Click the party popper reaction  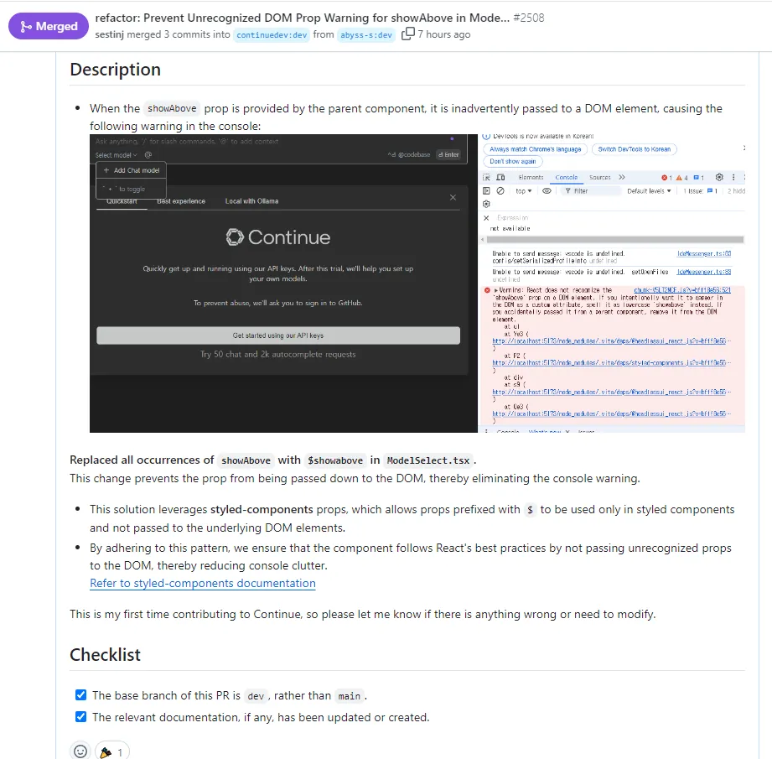111,752
